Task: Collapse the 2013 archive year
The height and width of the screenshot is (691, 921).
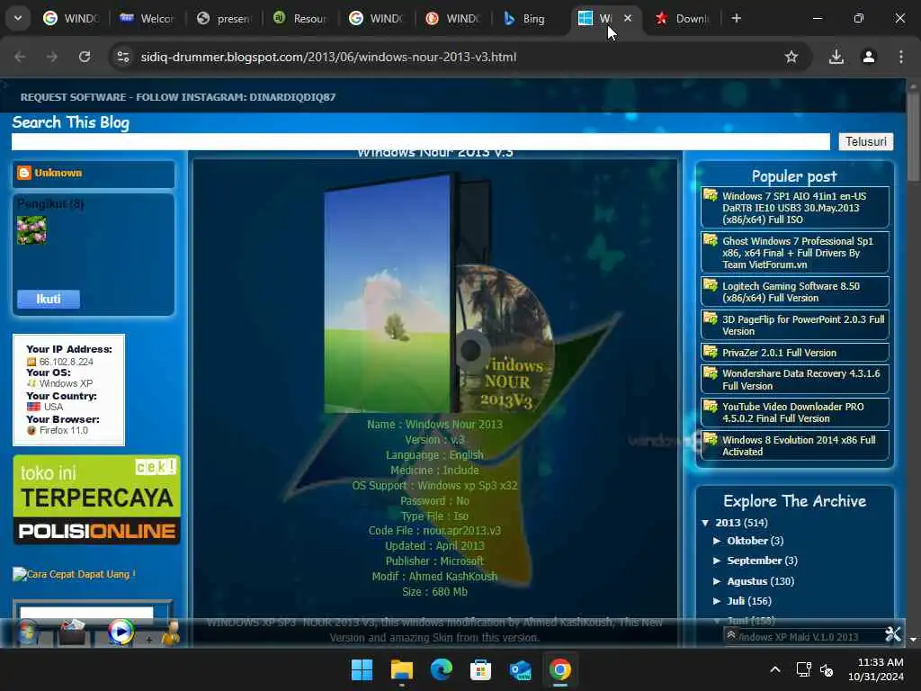Action: 705,523
